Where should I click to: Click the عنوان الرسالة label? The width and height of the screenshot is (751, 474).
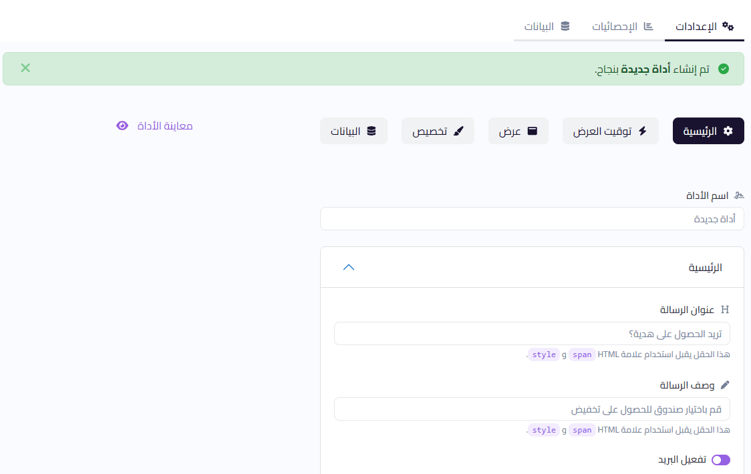[687, 310]
